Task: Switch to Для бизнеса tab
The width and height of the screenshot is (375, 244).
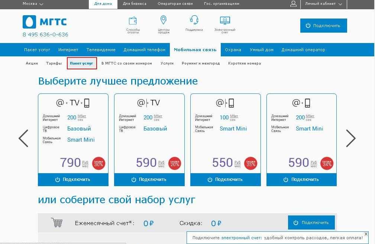Action: tap(135, 4)
